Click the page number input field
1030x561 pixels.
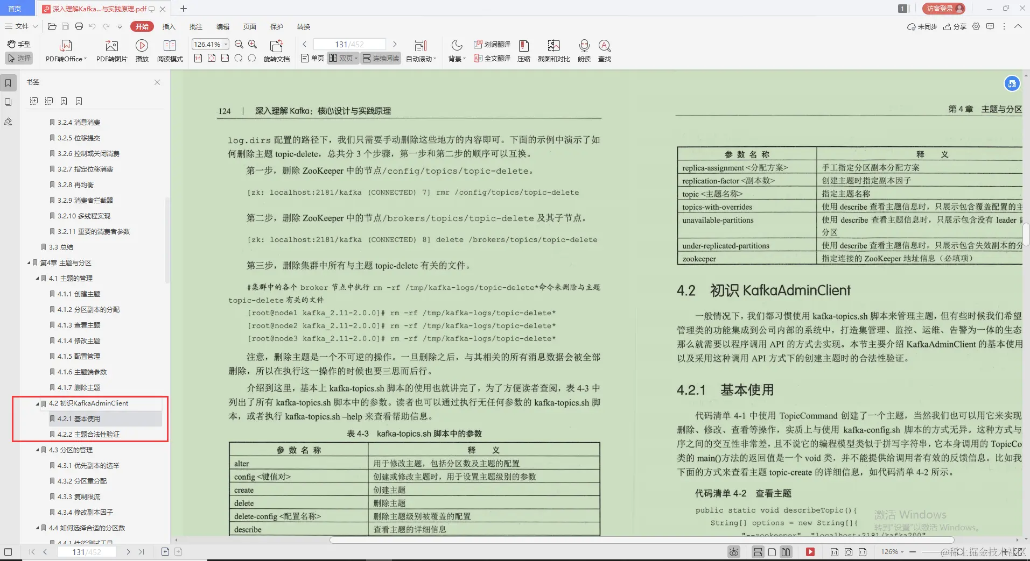click(349, 44)
